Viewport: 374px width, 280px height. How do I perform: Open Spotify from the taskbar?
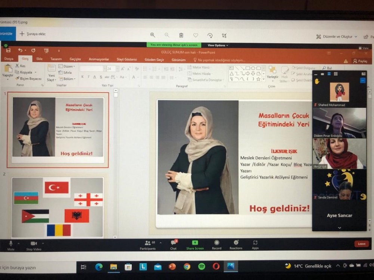[x=202, y=267]
